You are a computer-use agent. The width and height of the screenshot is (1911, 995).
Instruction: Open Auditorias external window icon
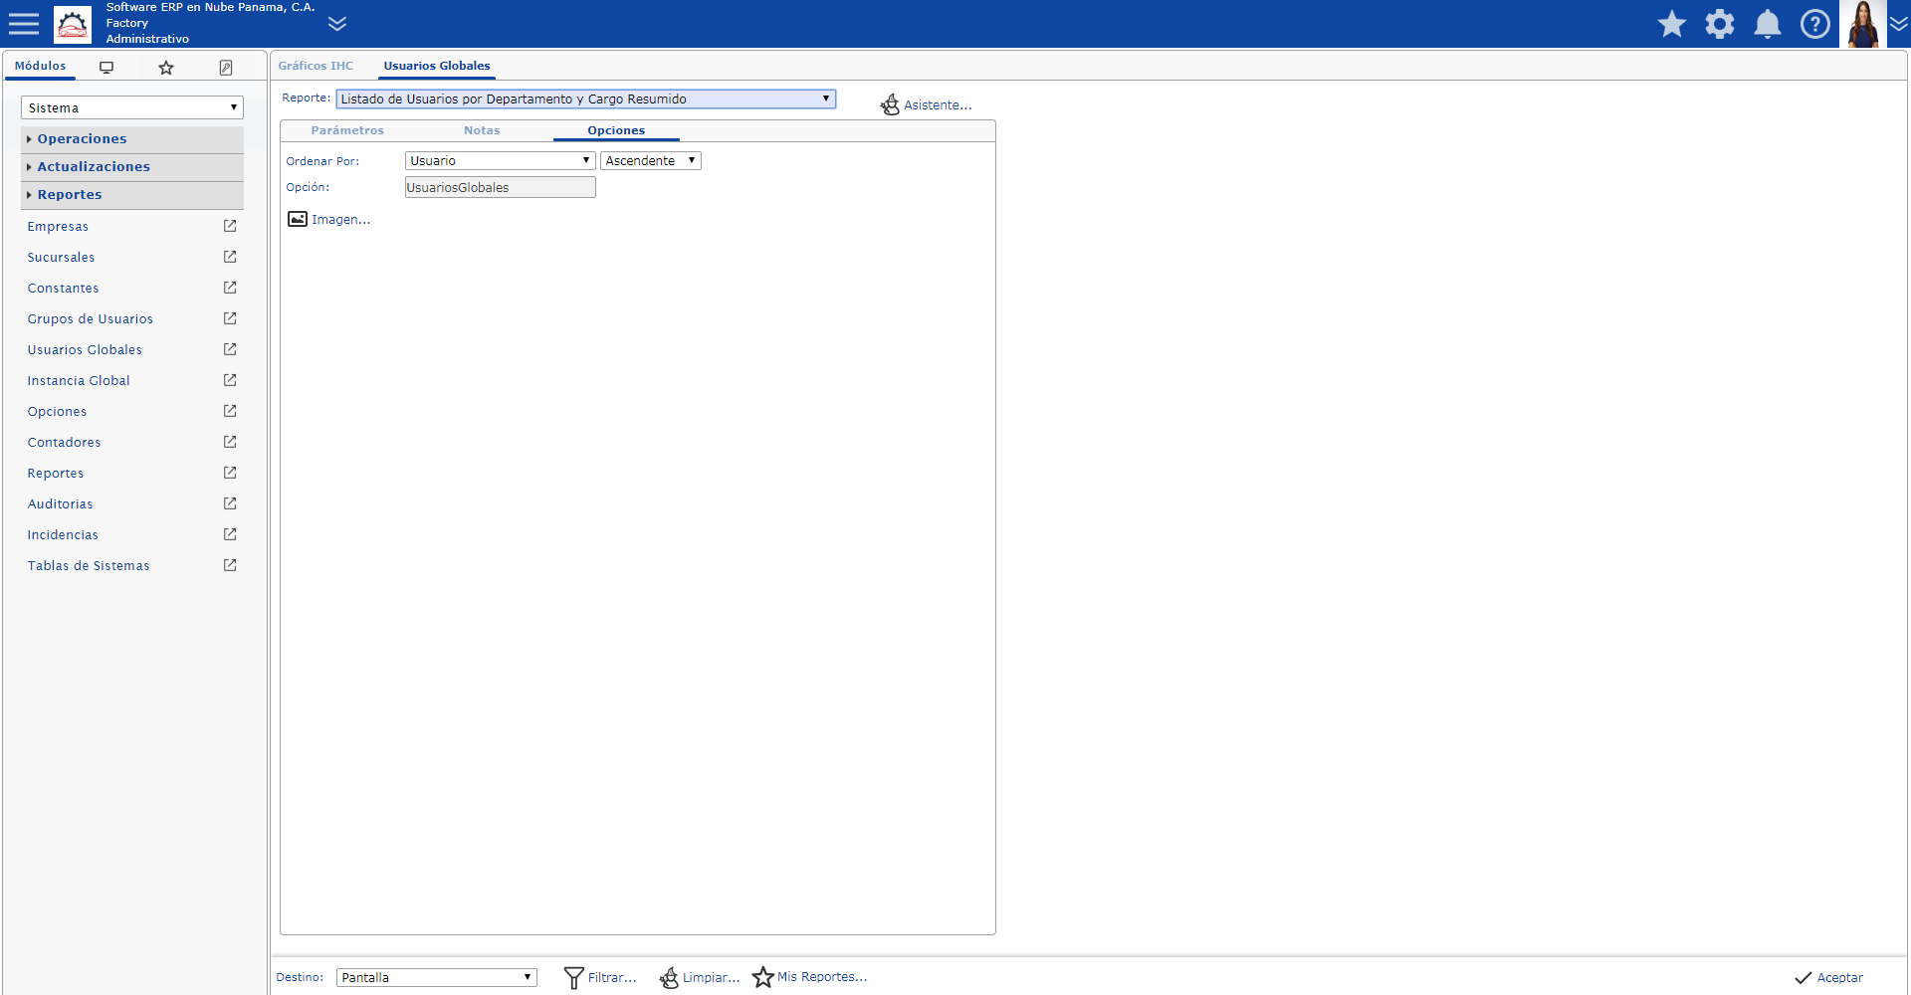230,503
